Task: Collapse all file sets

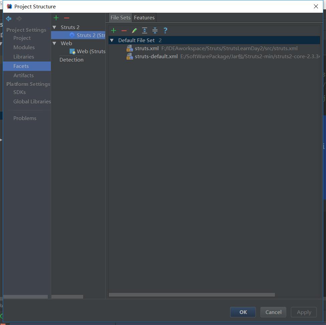Action: [155, 30]
